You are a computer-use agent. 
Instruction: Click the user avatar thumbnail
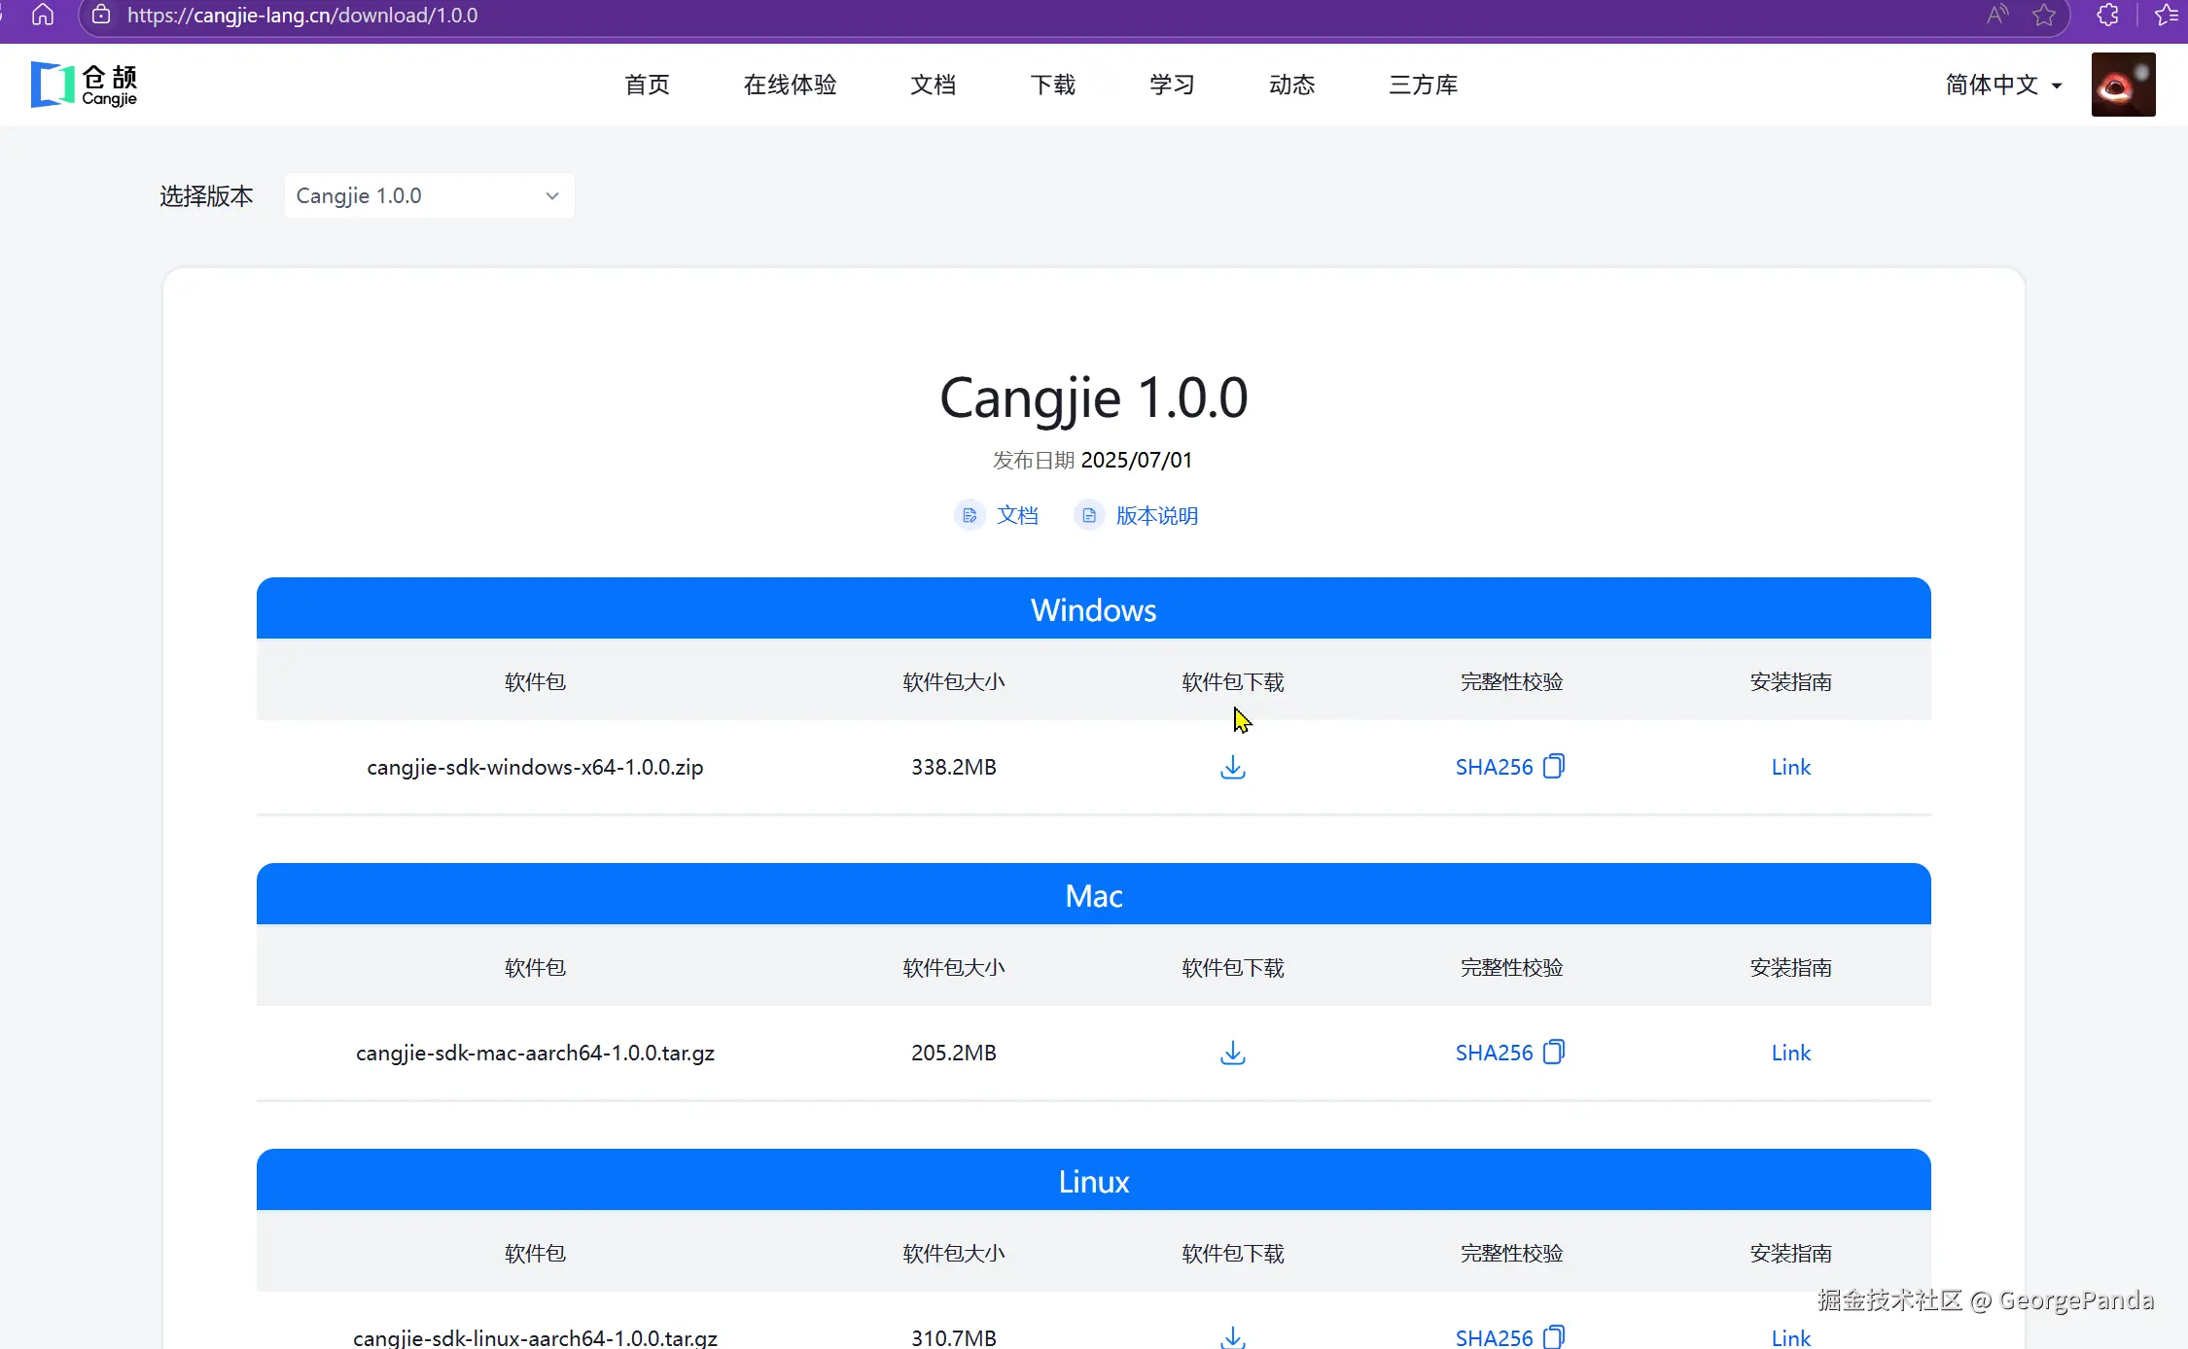(2123, 86)
